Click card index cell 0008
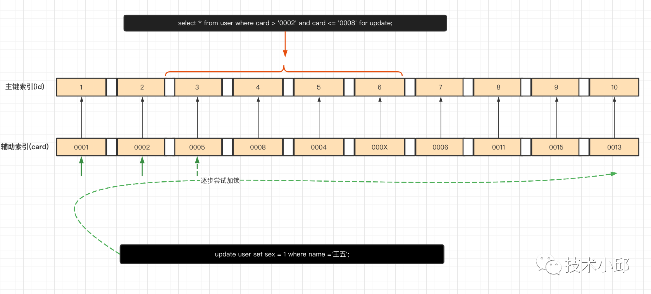 click(258, 147)
